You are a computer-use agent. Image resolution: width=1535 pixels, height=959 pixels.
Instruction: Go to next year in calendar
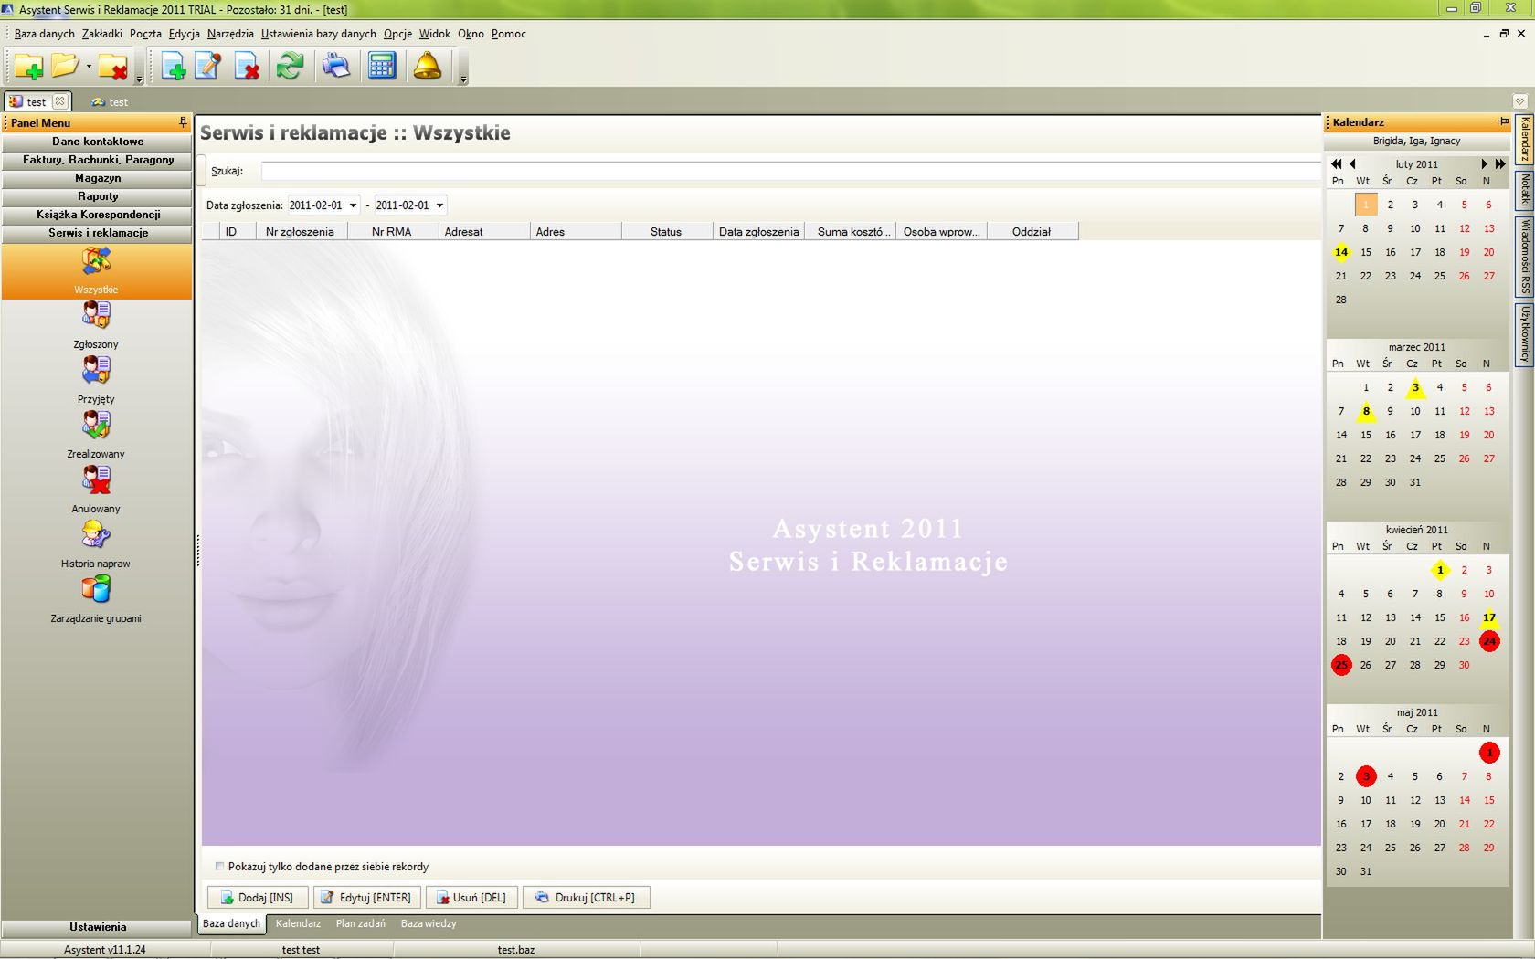(1500, 164)
